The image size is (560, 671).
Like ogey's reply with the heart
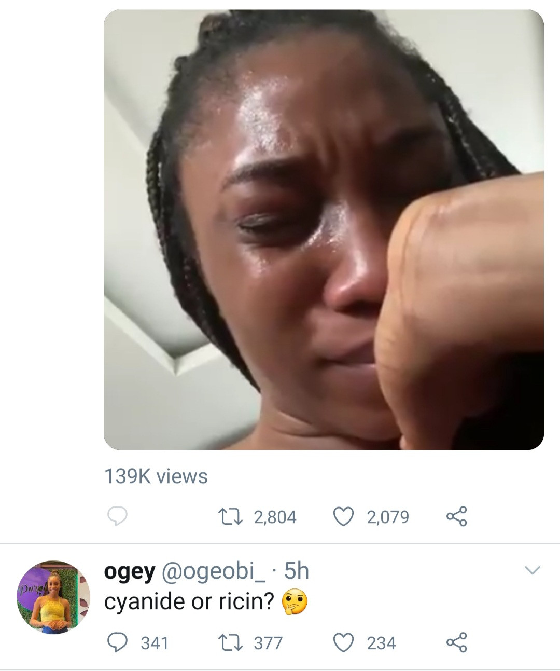pyautogui.click(x=343, y=643)
